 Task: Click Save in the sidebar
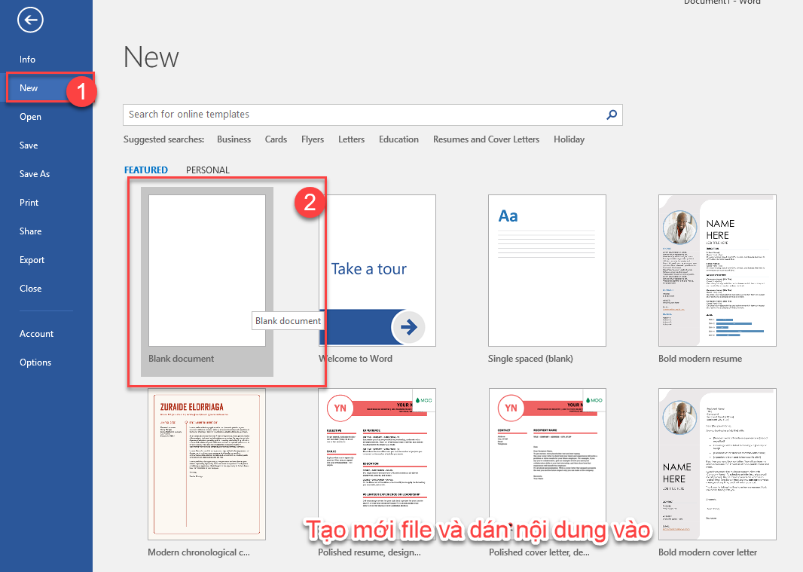pos(29,145)
